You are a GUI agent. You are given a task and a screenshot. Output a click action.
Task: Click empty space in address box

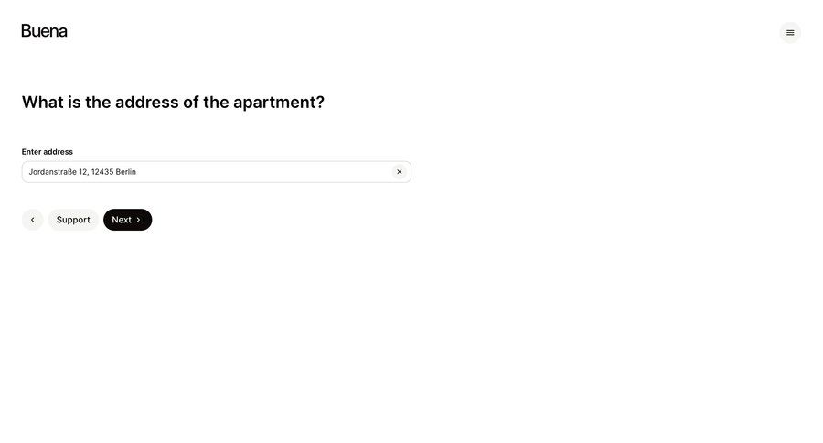pos(262,172)
